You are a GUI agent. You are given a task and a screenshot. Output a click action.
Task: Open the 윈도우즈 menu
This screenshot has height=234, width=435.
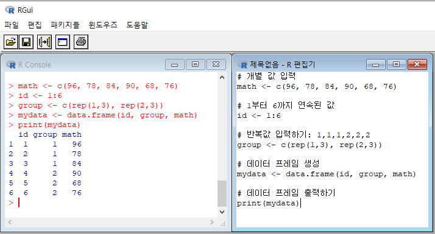(x=103, y=25)
